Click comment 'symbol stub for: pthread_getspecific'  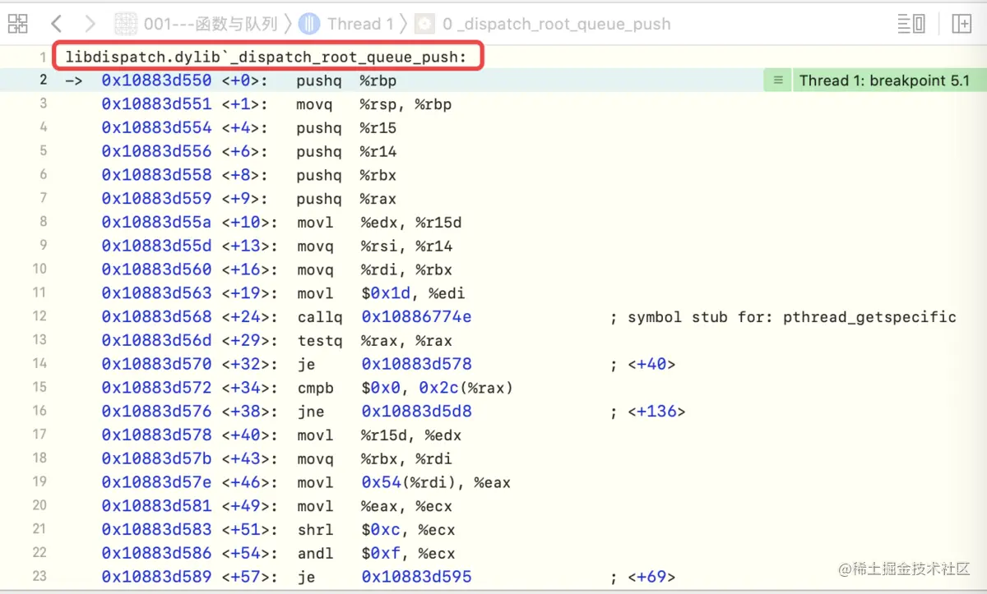click(x=783, y=316)
